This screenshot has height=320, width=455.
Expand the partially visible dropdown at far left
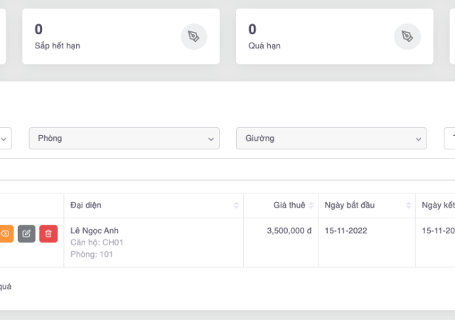[5, 139]
